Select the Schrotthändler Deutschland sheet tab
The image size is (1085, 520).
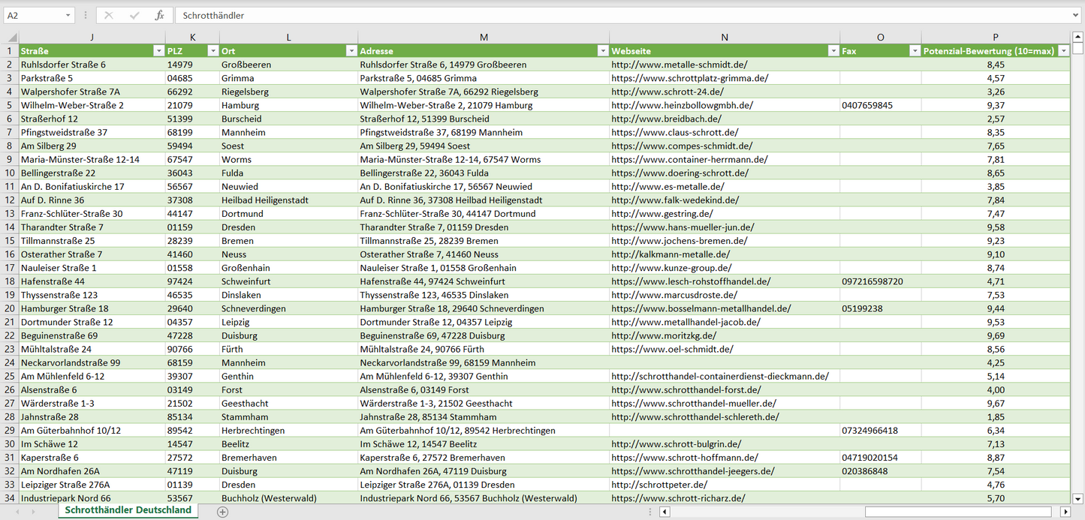point(128,510)
